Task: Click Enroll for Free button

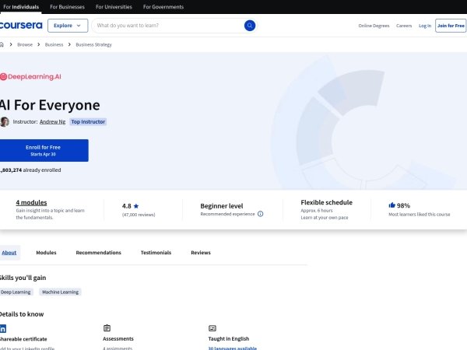Action: 44,150
